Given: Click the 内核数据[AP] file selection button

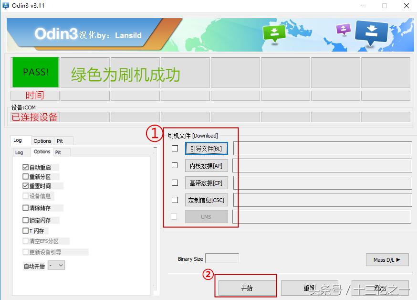Looking at the screenshot, I should click(x=206, y=165).
